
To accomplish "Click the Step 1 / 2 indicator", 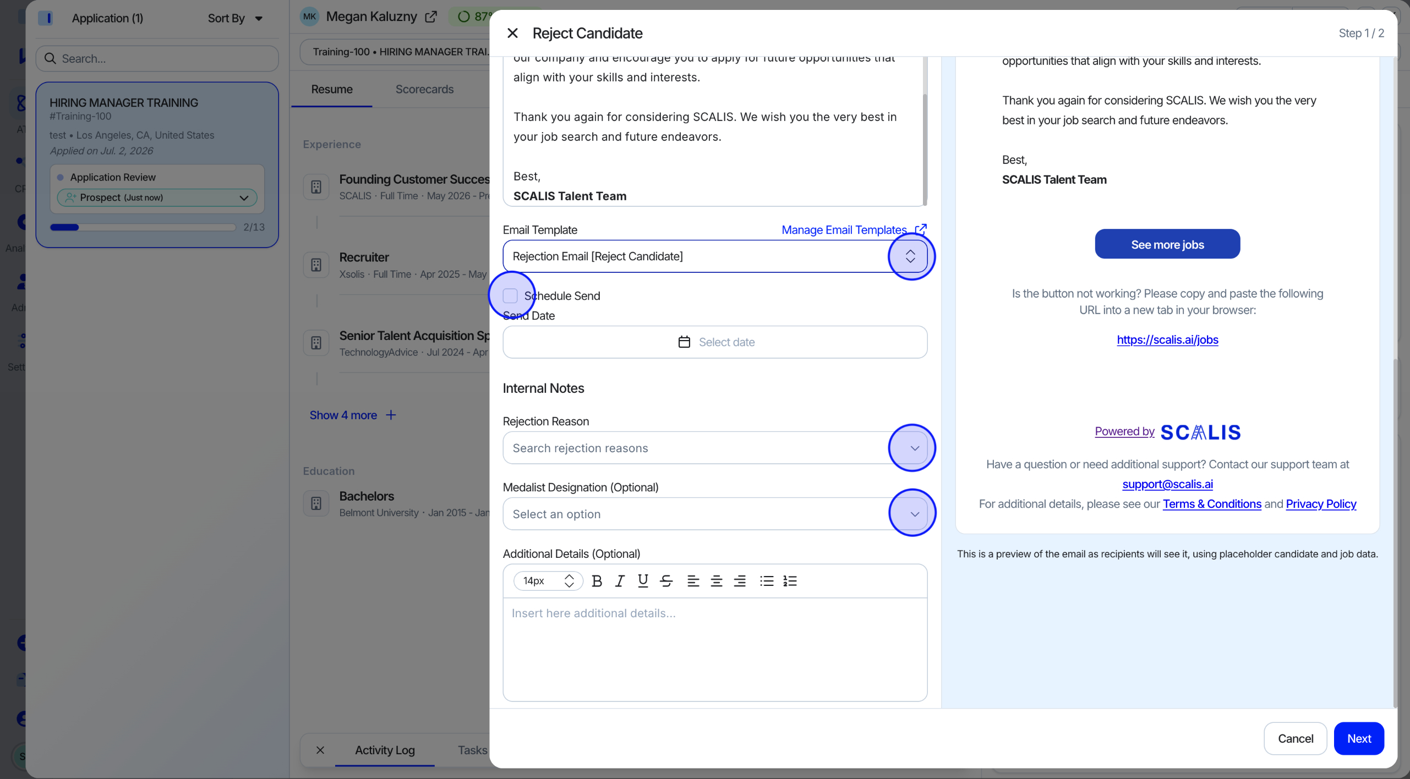I will point(1361,33).
